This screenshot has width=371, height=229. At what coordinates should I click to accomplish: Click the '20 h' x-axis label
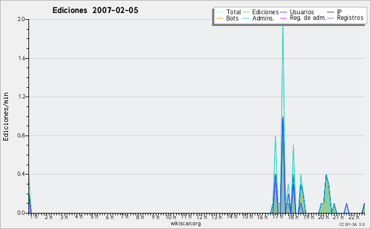(323, 217)
